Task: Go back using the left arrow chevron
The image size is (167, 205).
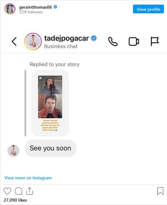Action: [14, 41]
